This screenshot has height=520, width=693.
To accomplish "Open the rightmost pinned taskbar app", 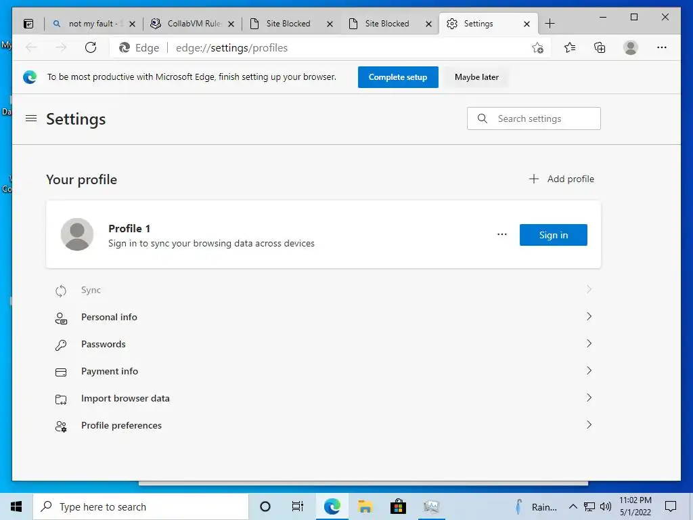I will 431,506.
